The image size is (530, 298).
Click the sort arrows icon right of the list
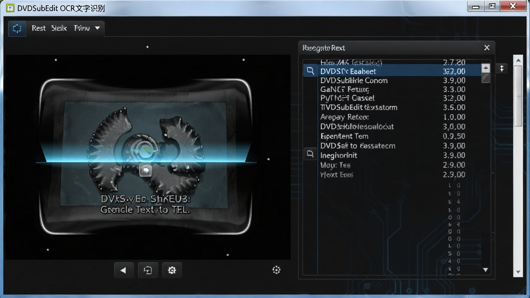click(502, 69)
